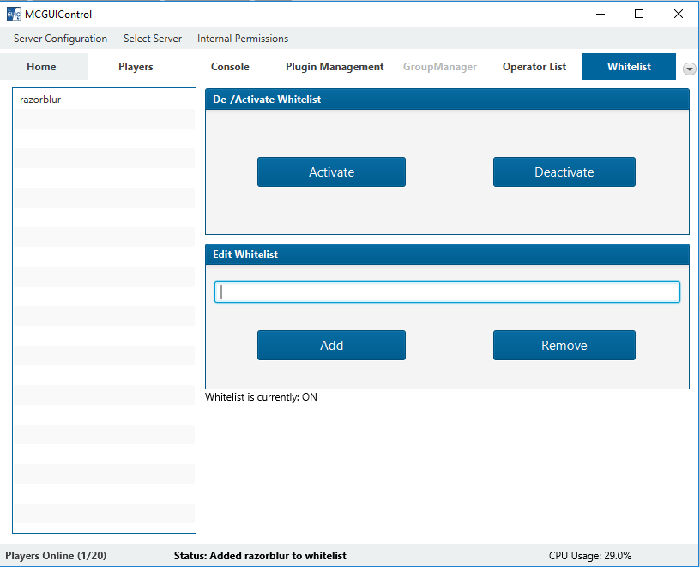Open the Select Server menu
This screenshot has height=567, width=700.
click(152, 39)
